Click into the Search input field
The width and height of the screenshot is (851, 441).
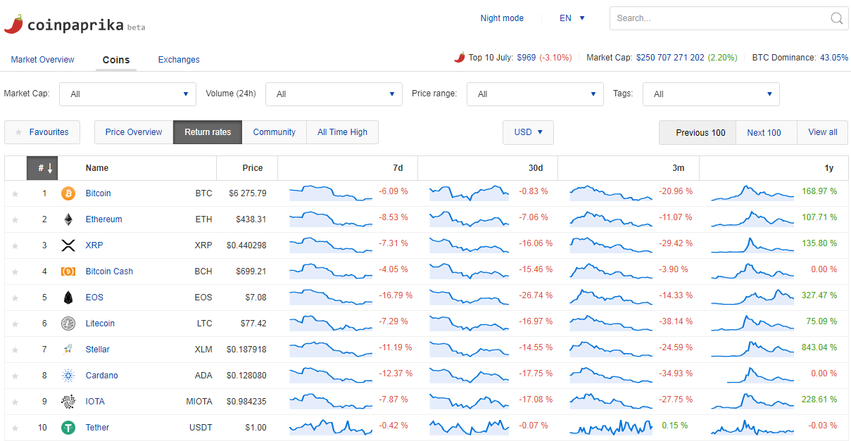click(718, 18)
